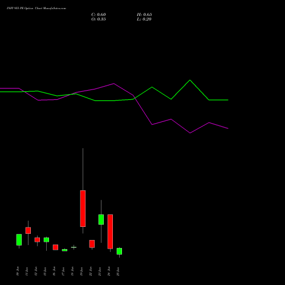Click the INFY 955 PE Options chart title

36,9
